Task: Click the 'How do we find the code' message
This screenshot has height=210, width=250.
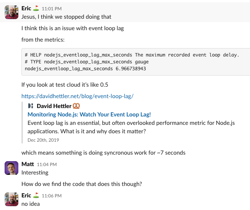Action: point(82,184)
